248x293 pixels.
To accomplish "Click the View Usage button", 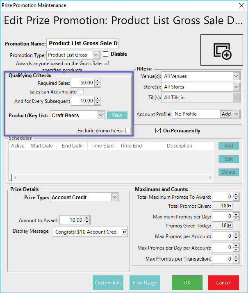I will click(x=145, y=283).
